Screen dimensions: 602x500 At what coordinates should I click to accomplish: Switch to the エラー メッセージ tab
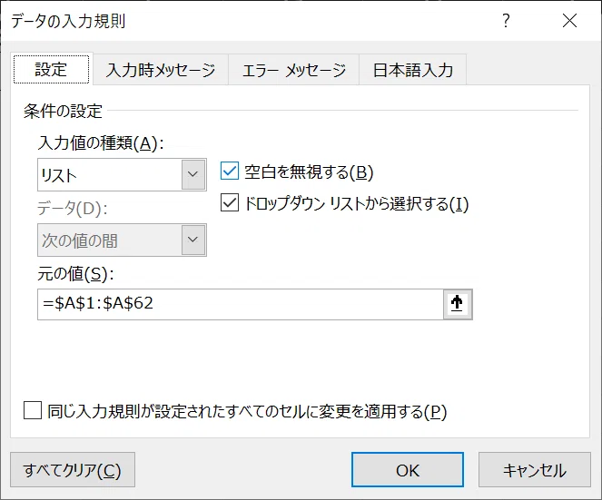tap(293, 70)
